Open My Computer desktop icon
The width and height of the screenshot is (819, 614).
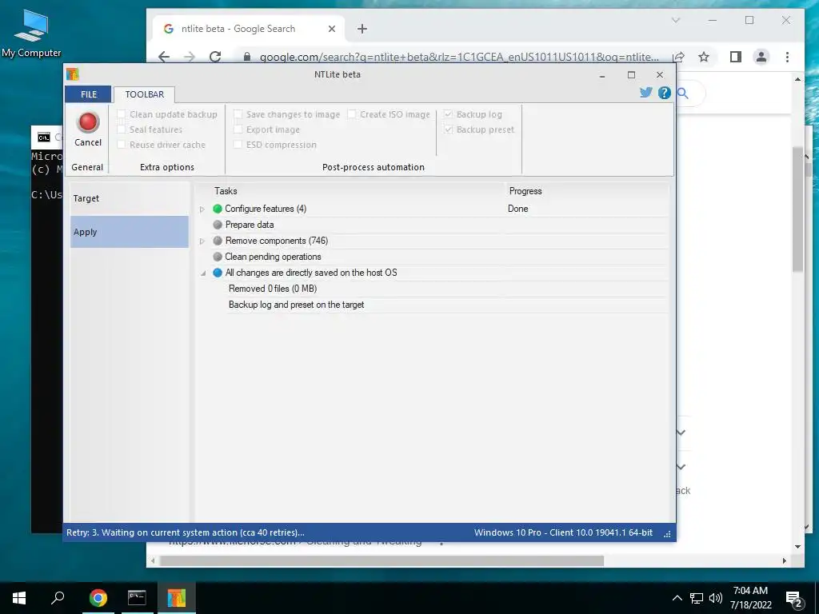[x=31, y=34]
